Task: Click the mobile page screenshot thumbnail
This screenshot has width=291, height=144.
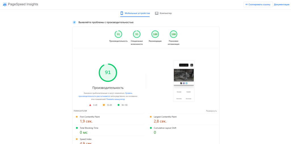Action: tap(184, 81)
